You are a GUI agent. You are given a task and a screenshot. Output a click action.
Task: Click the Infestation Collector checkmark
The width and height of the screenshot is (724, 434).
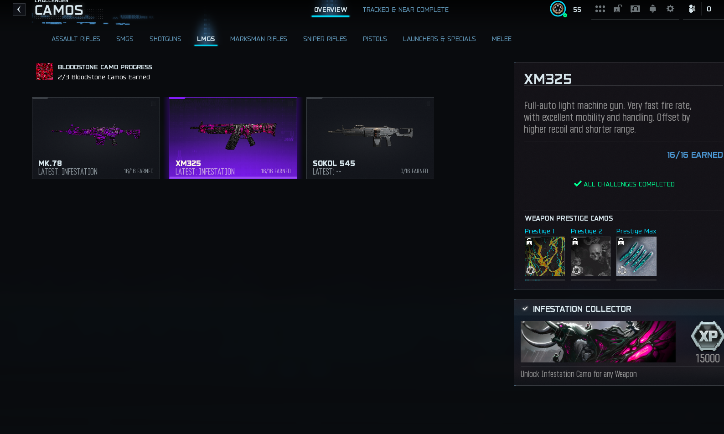pyautogui.click(x=525, y=309)
